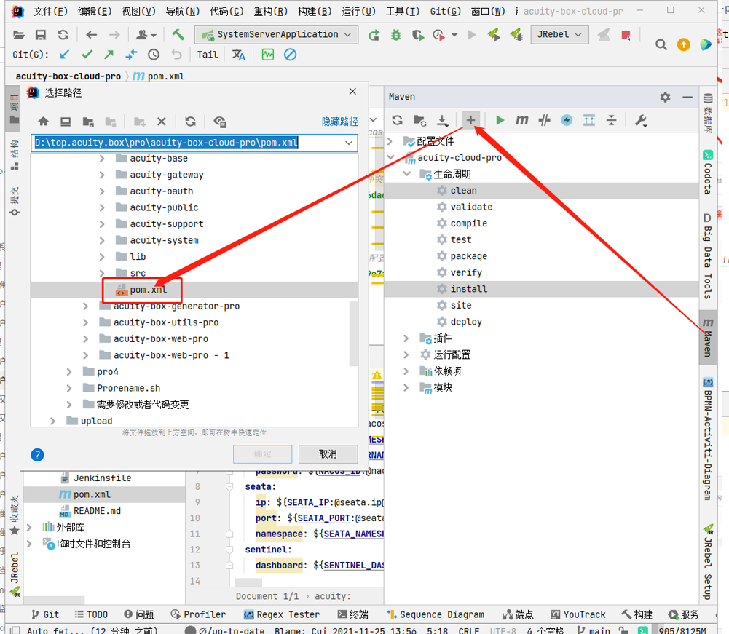
Task: Click the debug bug icon in toolbar
Action: tap(395, 35)
